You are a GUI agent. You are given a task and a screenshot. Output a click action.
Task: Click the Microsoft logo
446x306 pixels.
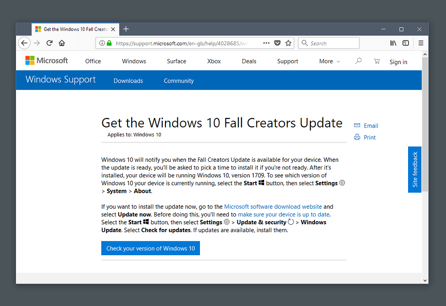point(47,61)
